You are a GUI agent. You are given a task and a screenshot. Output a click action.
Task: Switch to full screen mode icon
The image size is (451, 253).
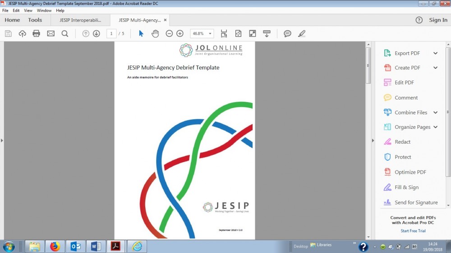(x=253, y=34)
